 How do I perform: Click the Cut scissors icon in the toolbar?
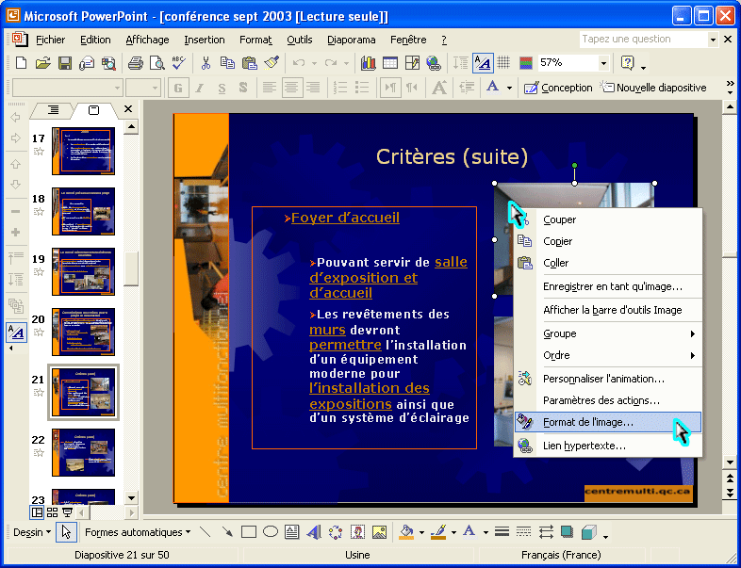click(206, 63)
